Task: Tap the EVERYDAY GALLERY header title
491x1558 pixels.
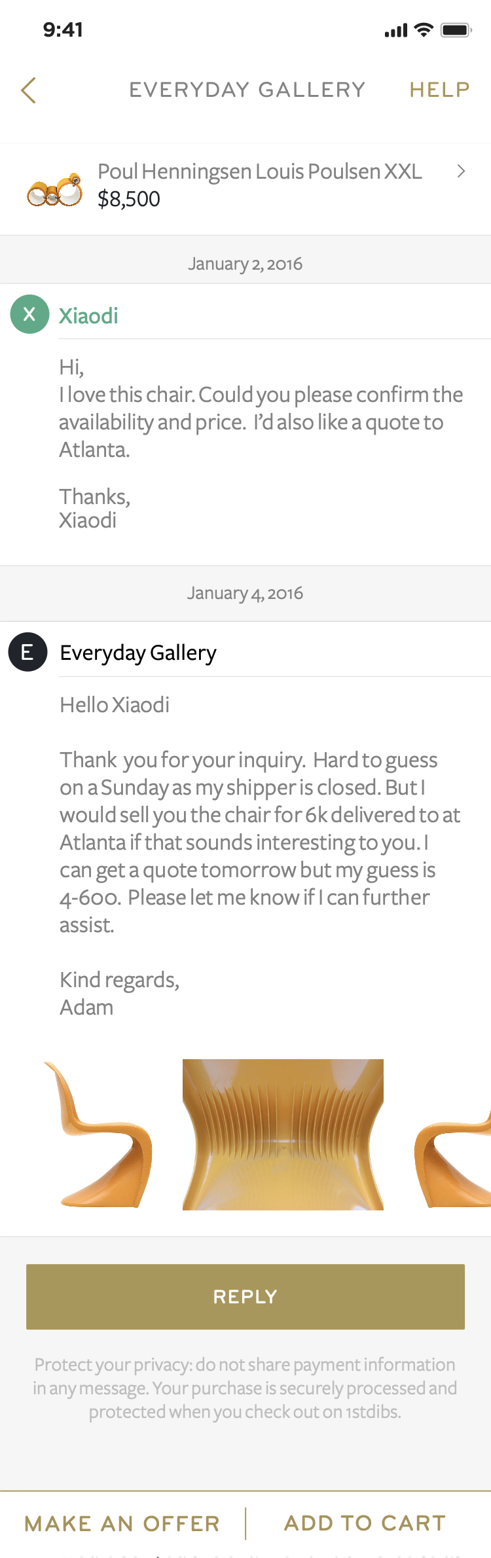Action: click(x=247, y=90)
